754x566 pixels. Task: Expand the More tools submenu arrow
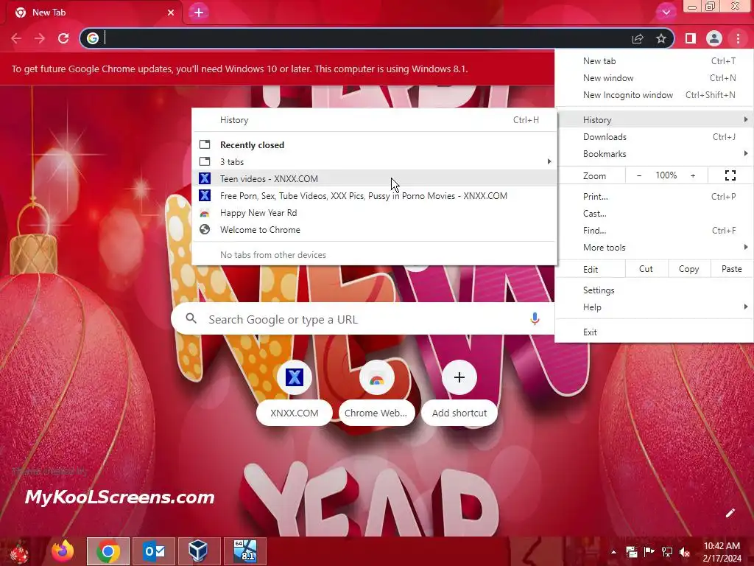click(x=745, y=247)
